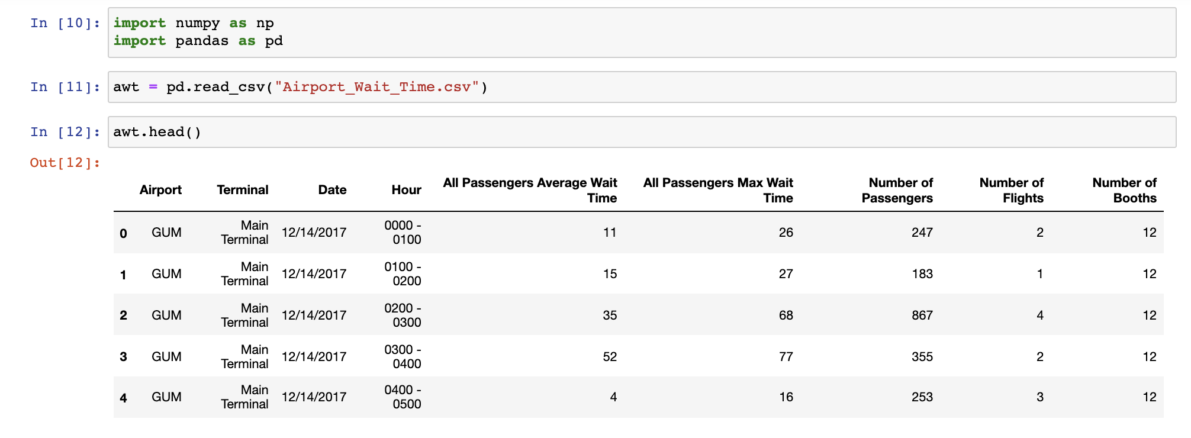The height and width of the screenshot is (438, 1191).
Task: Click the Airport column header
Action: [160, 190]
